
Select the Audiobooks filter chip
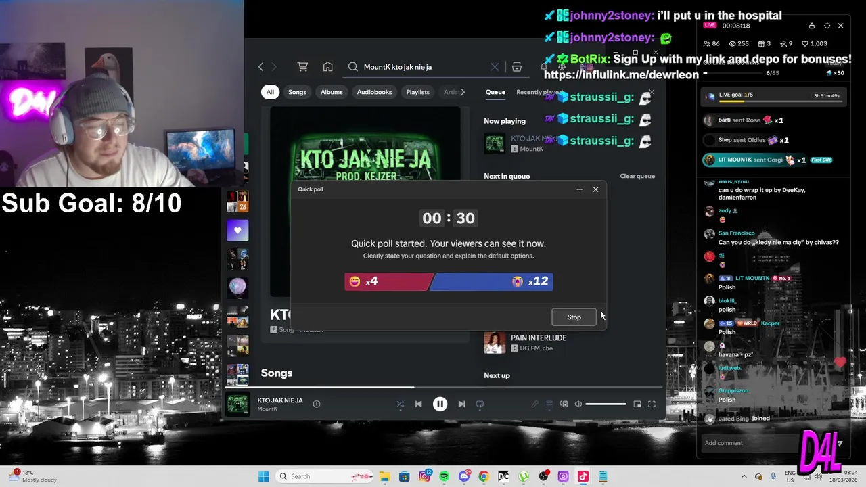pyautogui.click(x=374, y=92)
